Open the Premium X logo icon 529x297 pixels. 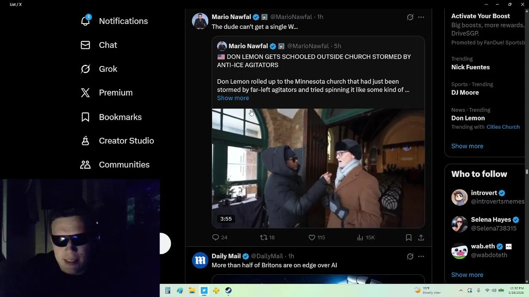click(x=86, y=93)
